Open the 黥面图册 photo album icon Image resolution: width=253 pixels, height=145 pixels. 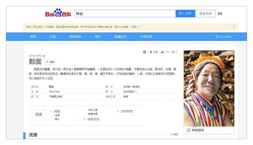pos(188,130)
